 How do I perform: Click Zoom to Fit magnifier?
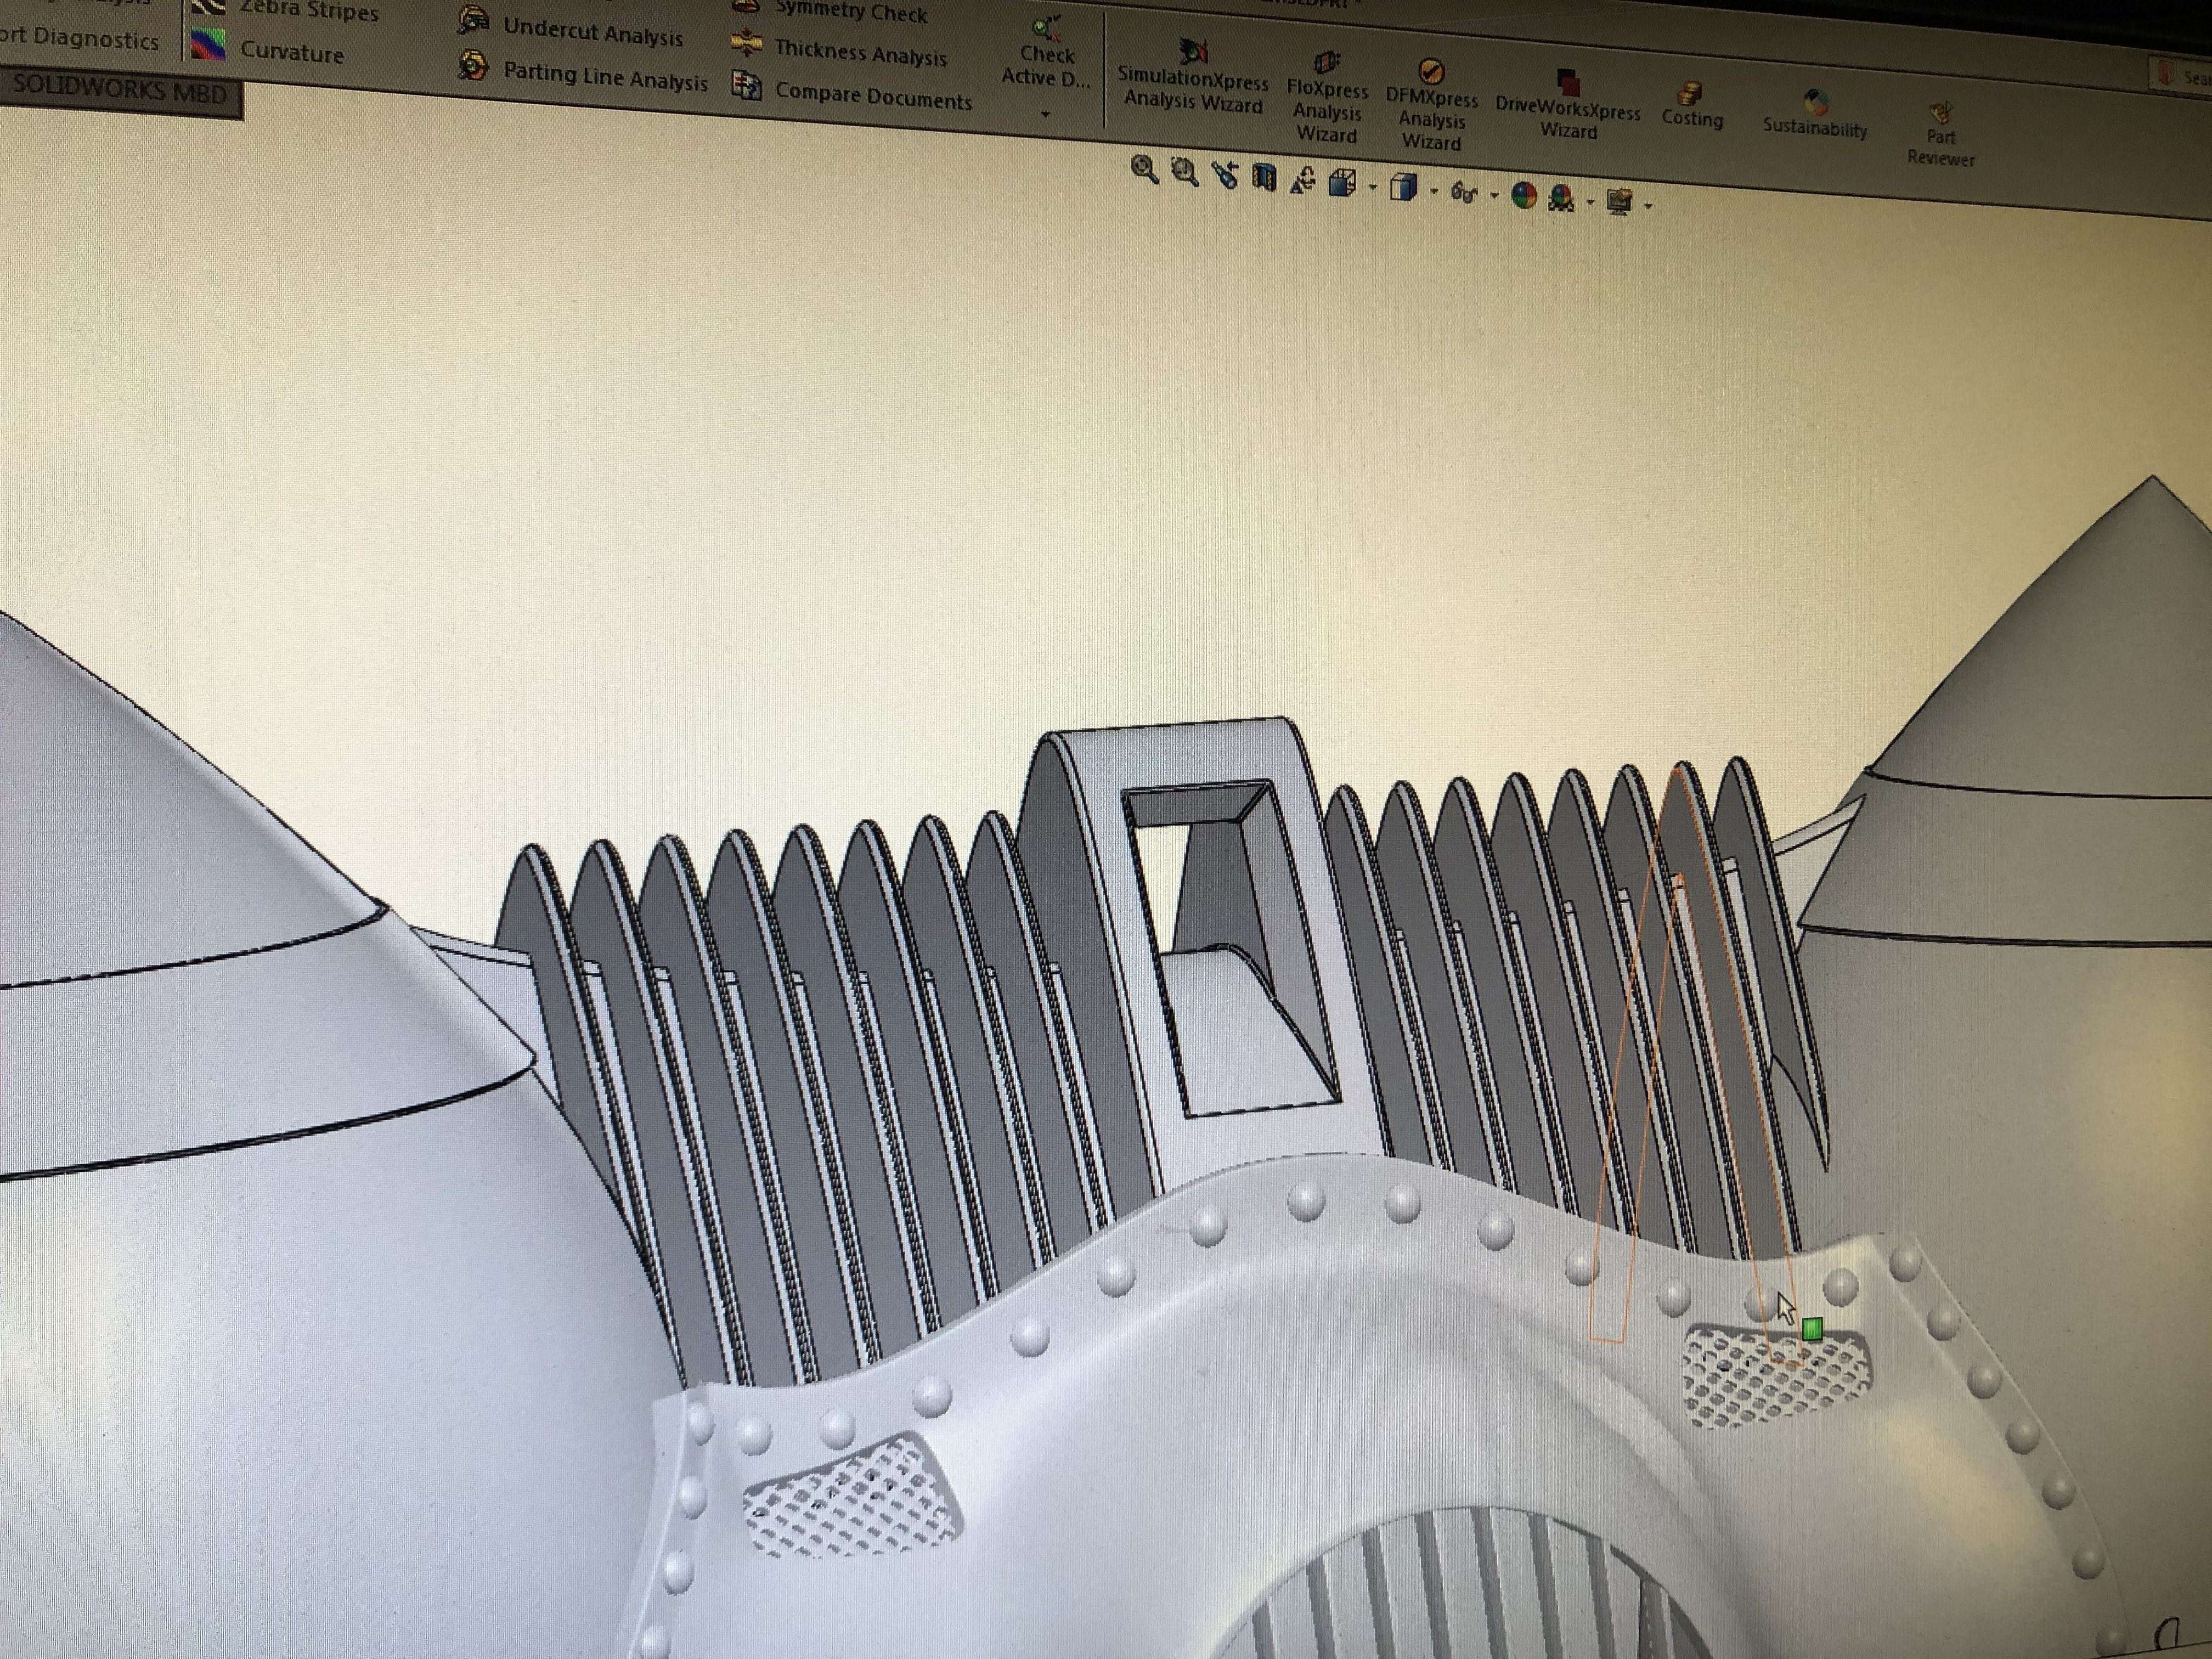(x=1144, y=170)
